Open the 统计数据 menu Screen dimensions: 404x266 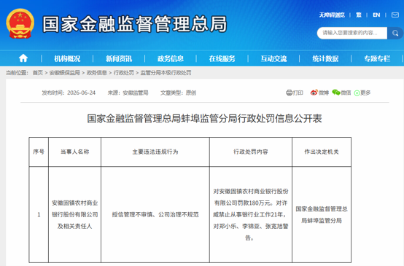pyautogui.click(x=325, y=59)
